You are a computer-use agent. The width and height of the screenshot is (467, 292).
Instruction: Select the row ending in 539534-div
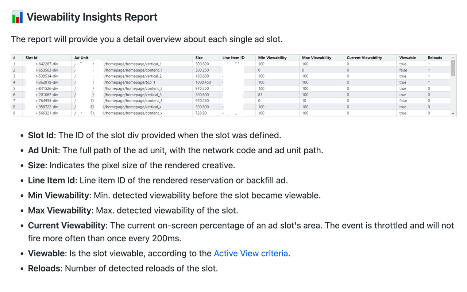click(146, 76)
